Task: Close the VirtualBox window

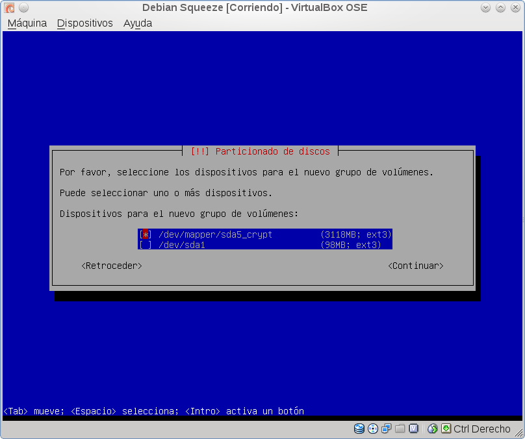Action: (516, 7)
